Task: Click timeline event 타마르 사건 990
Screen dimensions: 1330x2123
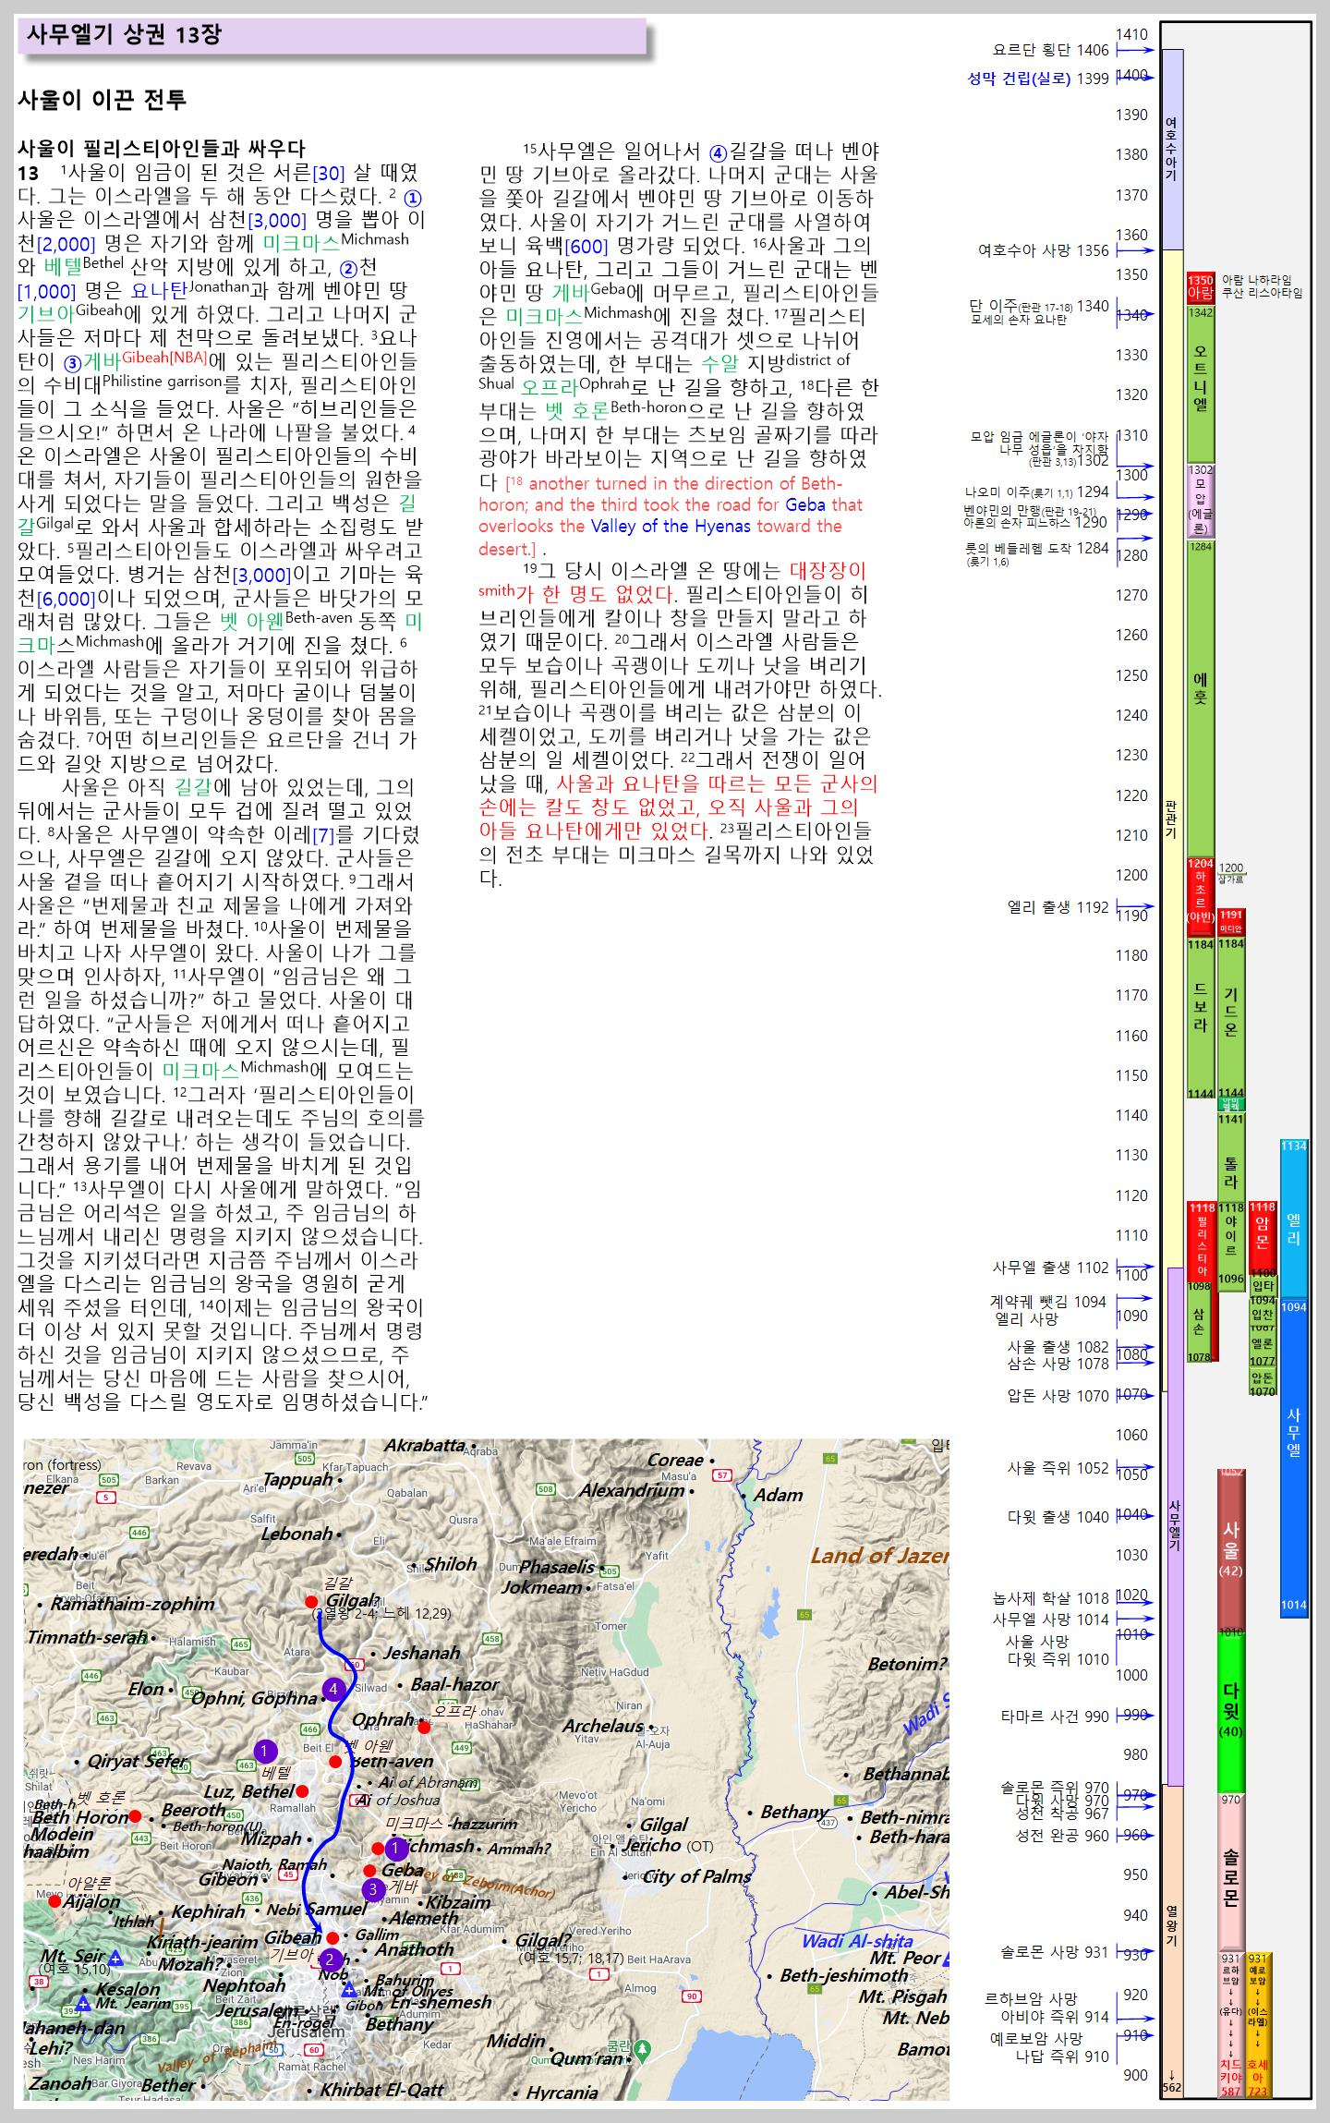Action: [x=1056, y=1717]
